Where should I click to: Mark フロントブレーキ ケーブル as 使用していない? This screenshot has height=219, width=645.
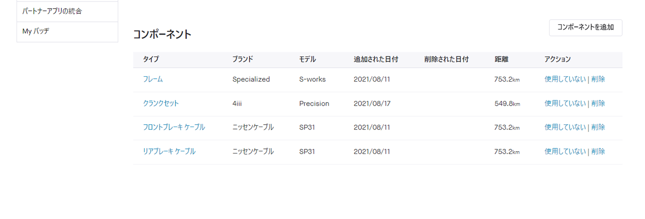(565, 127)
